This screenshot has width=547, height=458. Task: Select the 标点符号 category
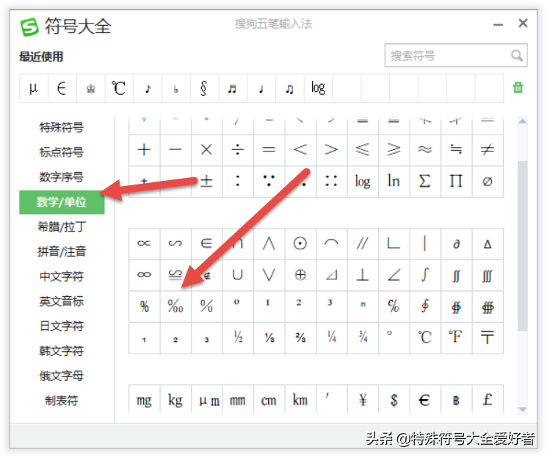(x=62, y=152)
